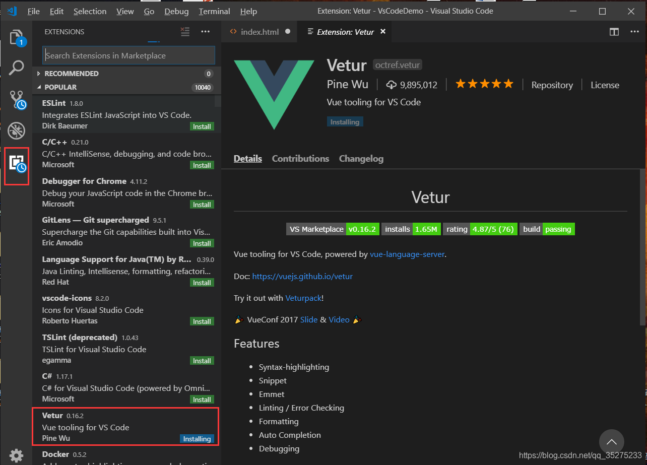The width and height of the screenshot is (647, 465).
Task: Select the Search icon in the activity bar
Action: (17, 67)
